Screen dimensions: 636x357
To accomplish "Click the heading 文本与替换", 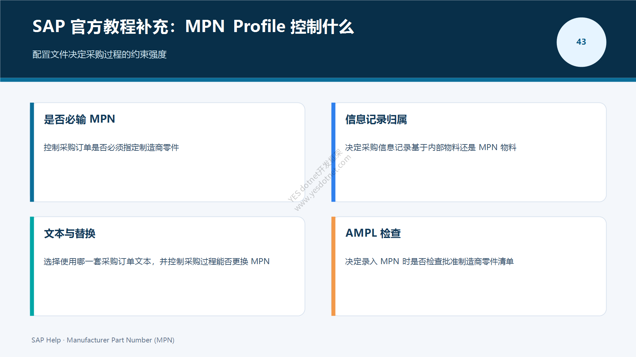I will pyautogui.click(x=70, y=233).
